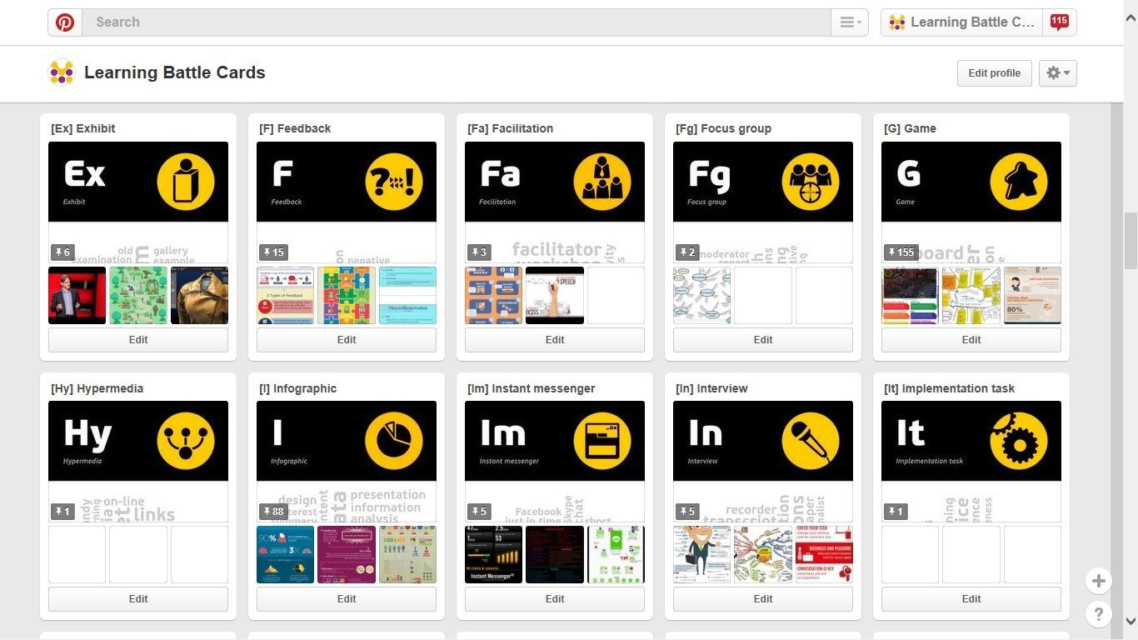Open the [Fg] Focus group board title
The width and height of the screenshot is (1138, 640).
[x=723, y=128]
